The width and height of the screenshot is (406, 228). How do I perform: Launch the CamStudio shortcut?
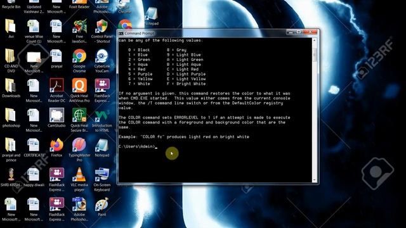[x=56, y=118]
